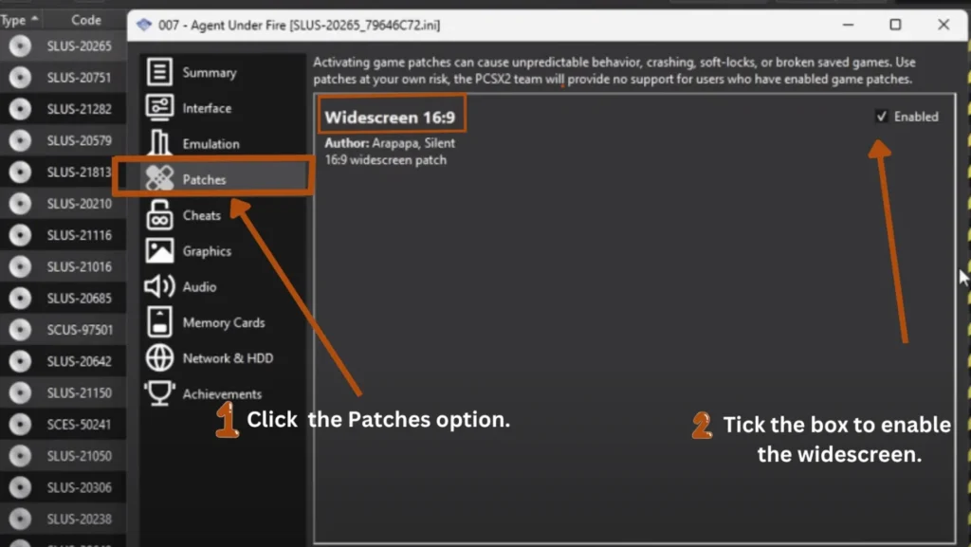This screenshot has width=971, height=547.
Task: Click the 16:9 widescreen patch description
Action: coord(385,160)
